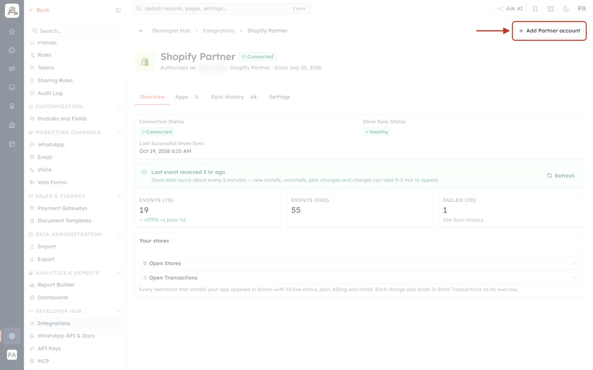Collapse the sidebar panel icon

118,10
